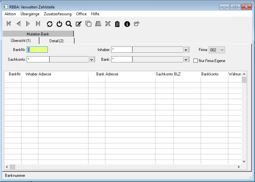Click the Mutation Bank tab header
The image size is (255, 182).
pos(38,34)
